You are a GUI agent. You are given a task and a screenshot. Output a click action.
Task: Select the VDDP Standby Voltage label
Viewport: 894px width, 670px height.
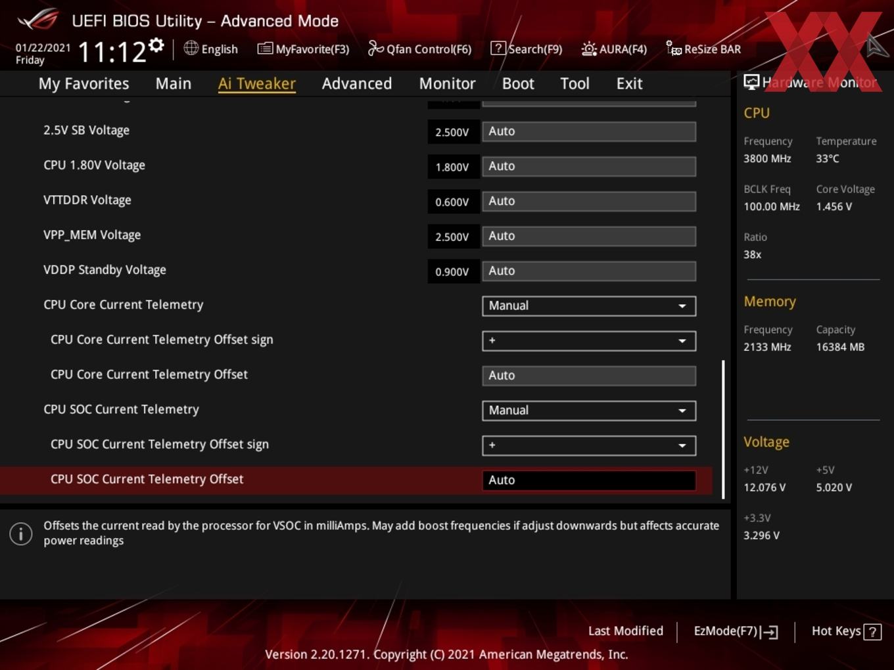click(105, 269)
